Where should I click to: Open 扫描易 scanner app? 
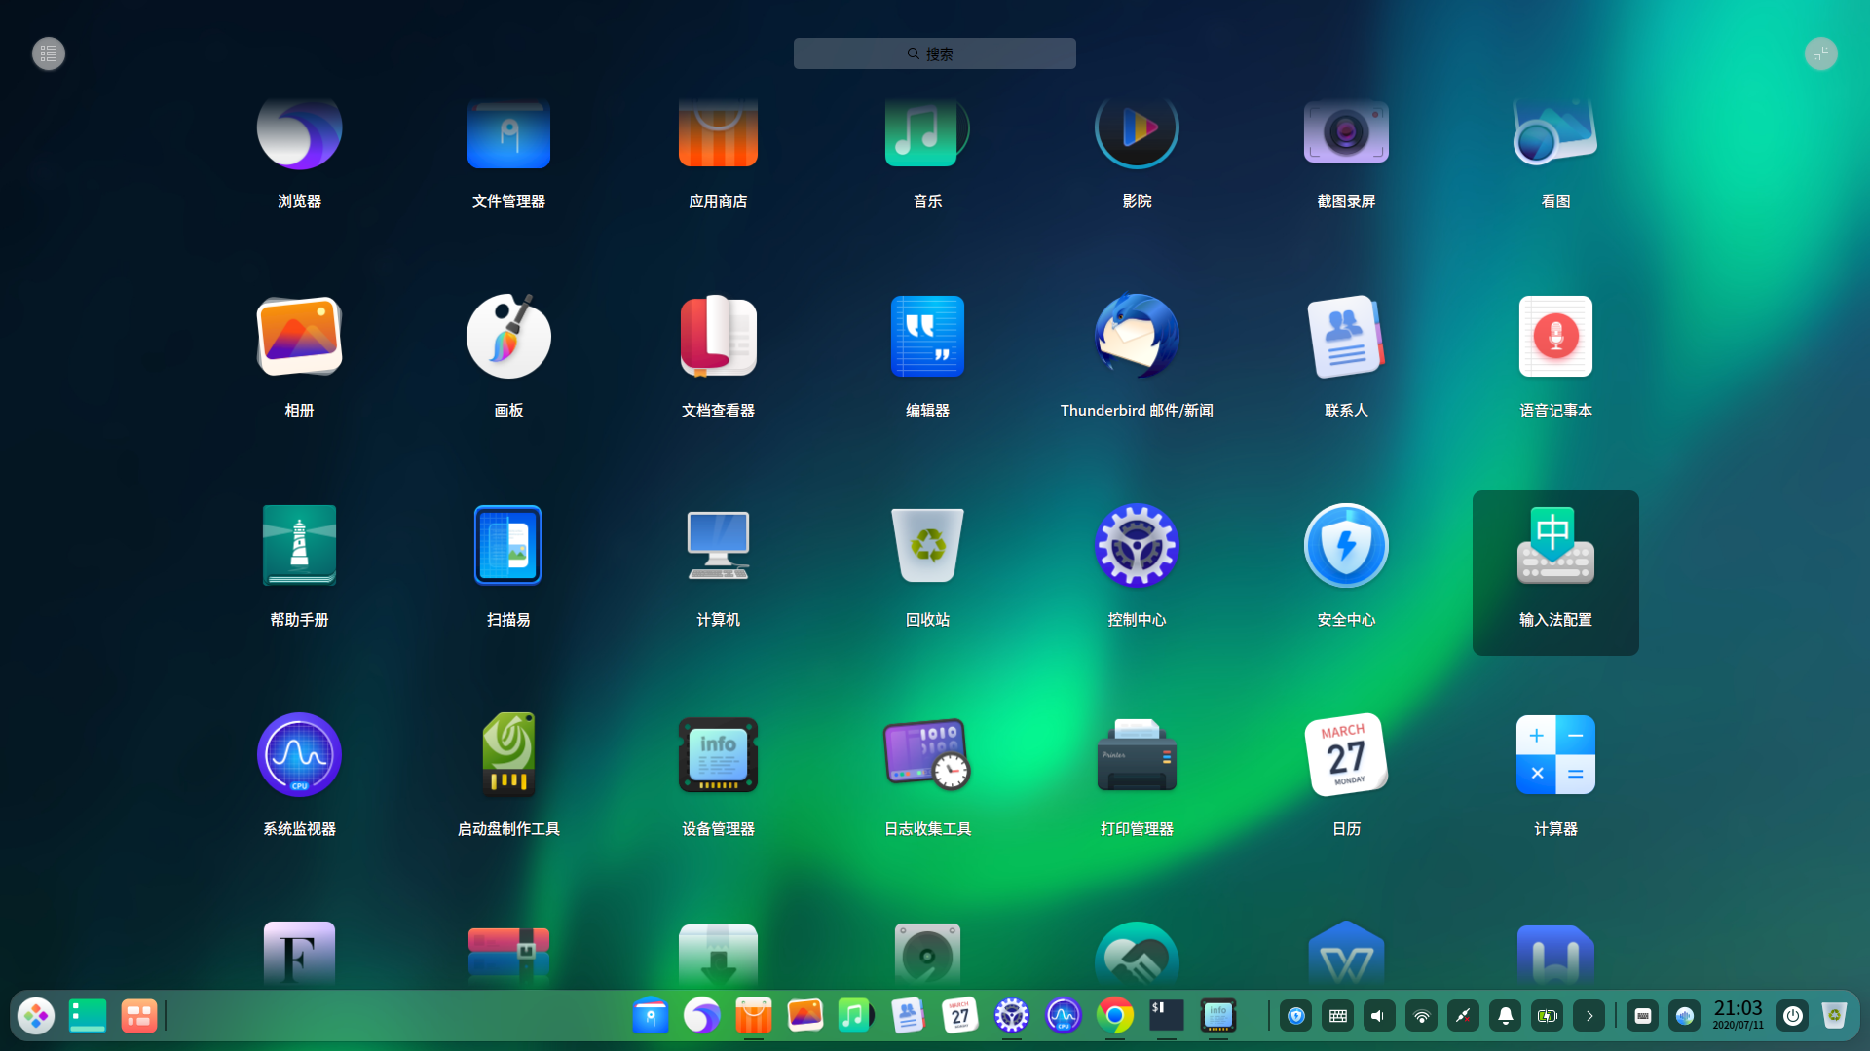[508, 546]
